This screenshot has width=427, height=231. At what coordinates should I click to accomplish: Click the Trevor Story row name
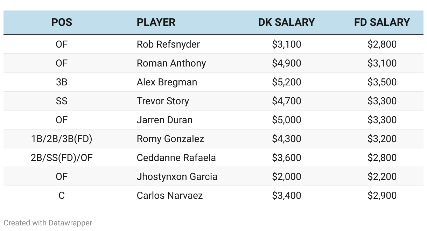coord(163,101)
